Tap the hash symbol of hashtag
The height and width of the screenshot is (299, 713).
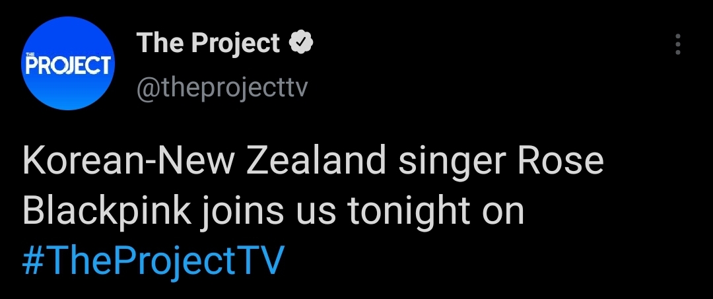33,261
